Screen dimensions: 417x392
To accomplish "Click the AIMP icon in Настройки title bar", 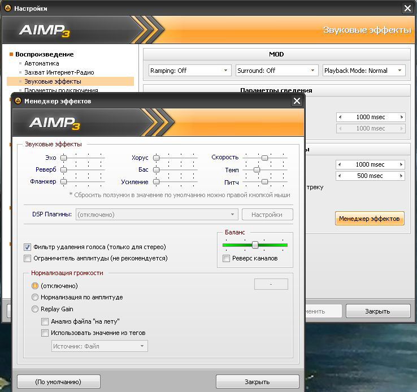I will pyautogui.click(x=8, y=8).
